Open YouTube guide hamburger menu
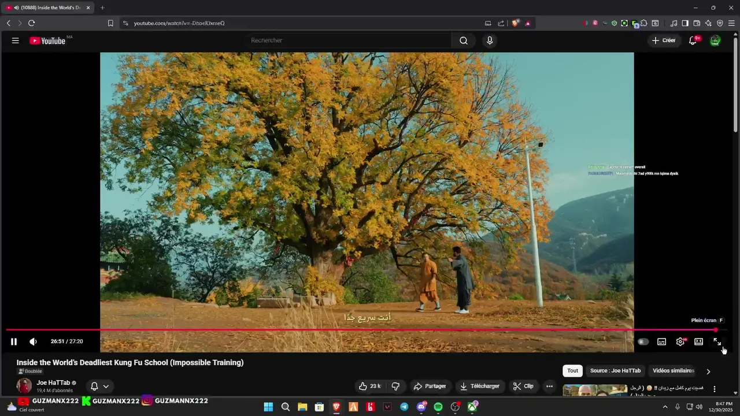 pyautogui.click(x=16, y=40)
